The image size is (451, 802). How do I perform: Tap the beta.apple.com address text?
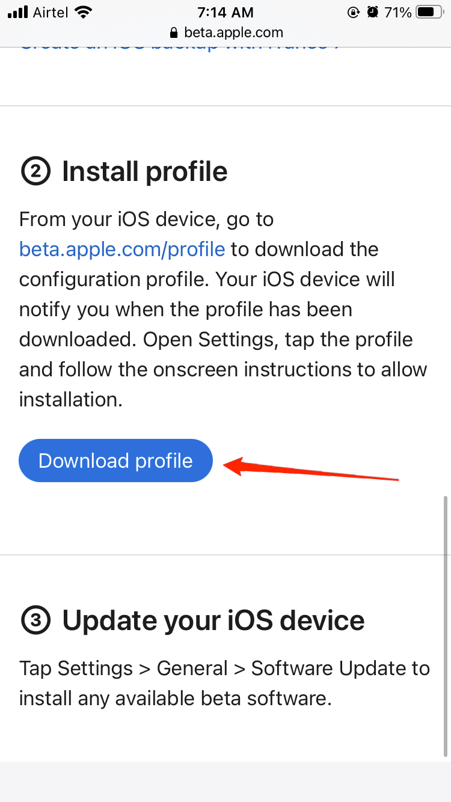coord(233,32)
